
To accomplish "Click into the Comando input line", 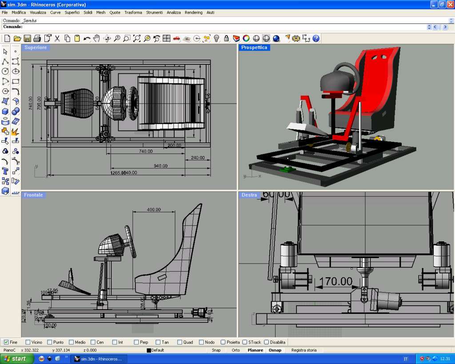I will 224,27.
